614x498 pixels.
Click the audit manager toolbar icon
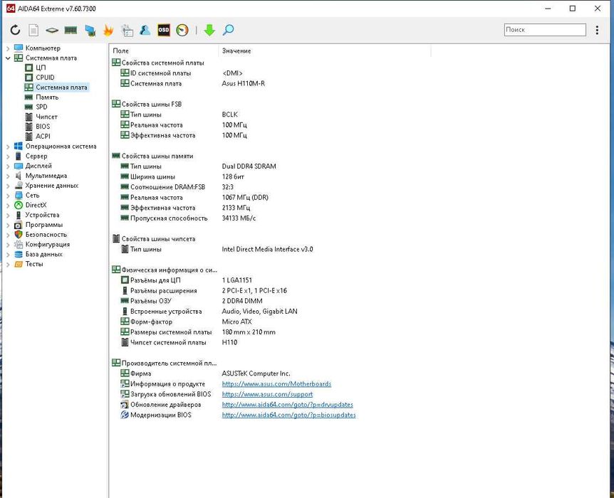point(127,30)
